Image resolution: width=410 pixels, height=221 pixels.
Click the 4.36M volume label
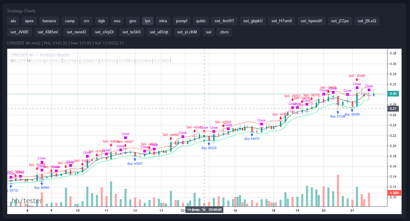(x=393, y=193)
